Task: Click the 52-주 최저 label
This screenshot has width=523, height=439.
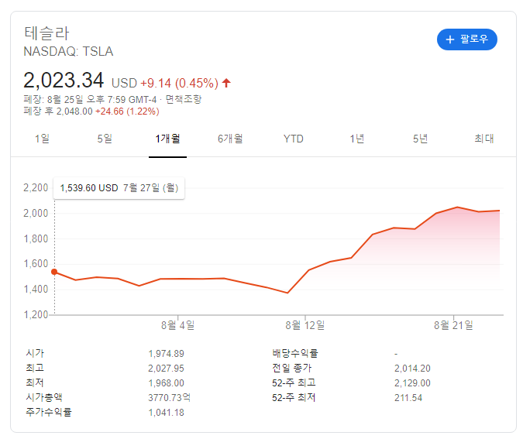Action: pyautogui.click(x=294, y=397)
